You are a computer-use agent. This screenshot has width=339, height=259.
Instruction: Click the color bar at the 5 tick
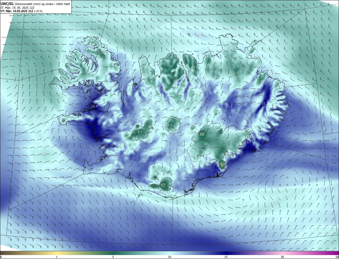(x=113, y=253)
